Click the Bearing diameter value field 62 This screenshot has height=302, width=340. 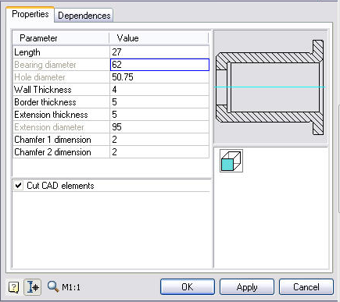(x=159, y=65)
